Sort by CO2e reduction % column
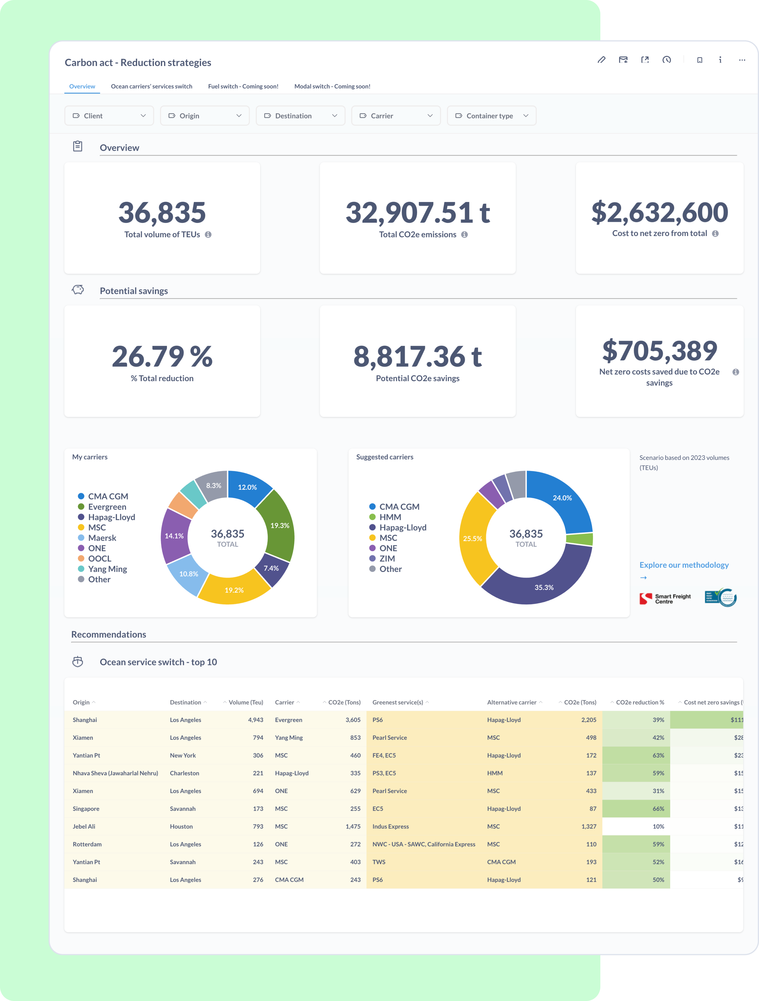Screen dimensions: 759x1001 point(637,702)
